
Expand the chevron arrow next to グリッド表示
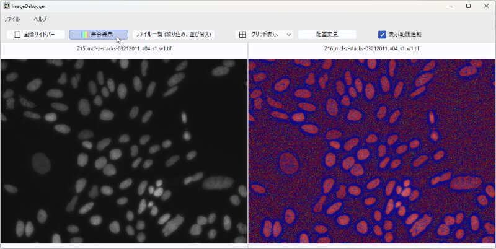click(x=289, y=35)
